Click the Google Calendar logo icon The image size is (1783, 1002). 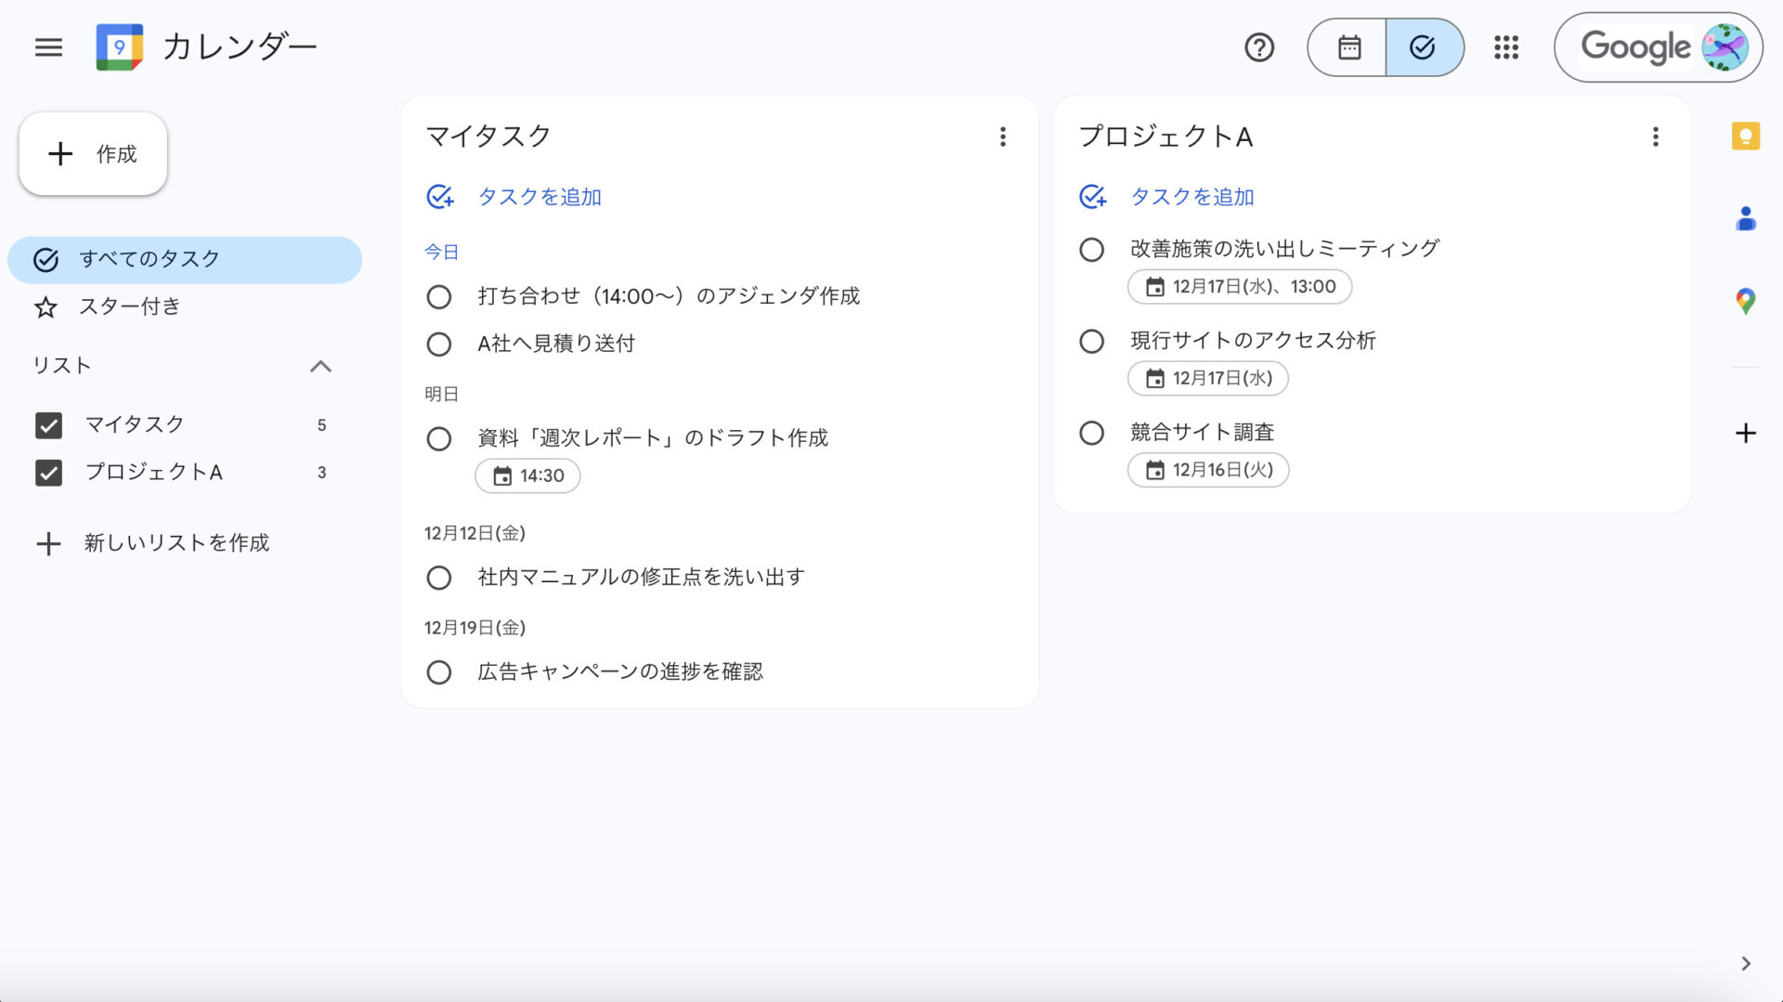[120, 46]
